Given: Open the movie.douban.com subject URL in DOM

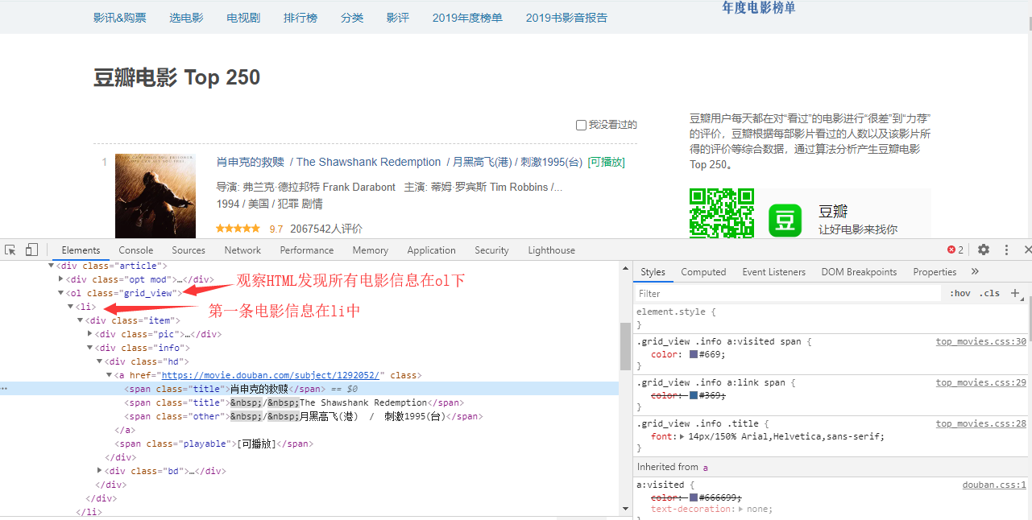Looking at the screenshot, I should [x=271, y=375].
